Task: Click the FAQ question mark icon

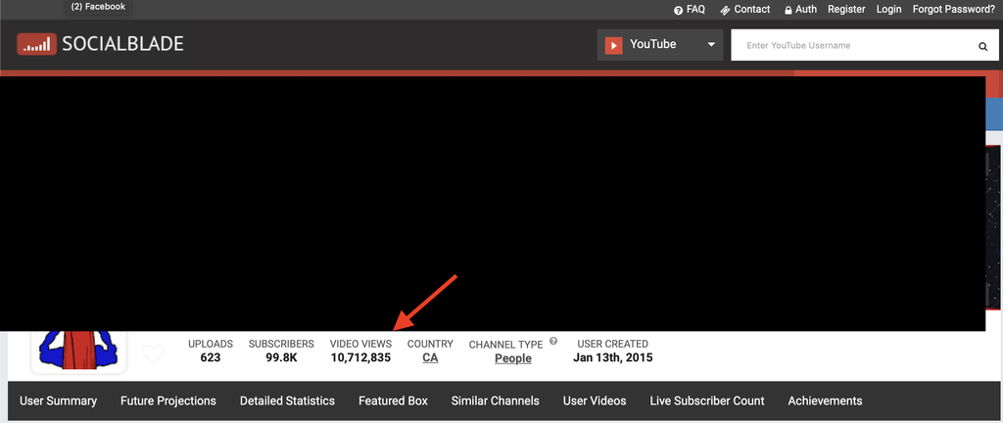Action: pyautogui.click(x=678, y=10)
